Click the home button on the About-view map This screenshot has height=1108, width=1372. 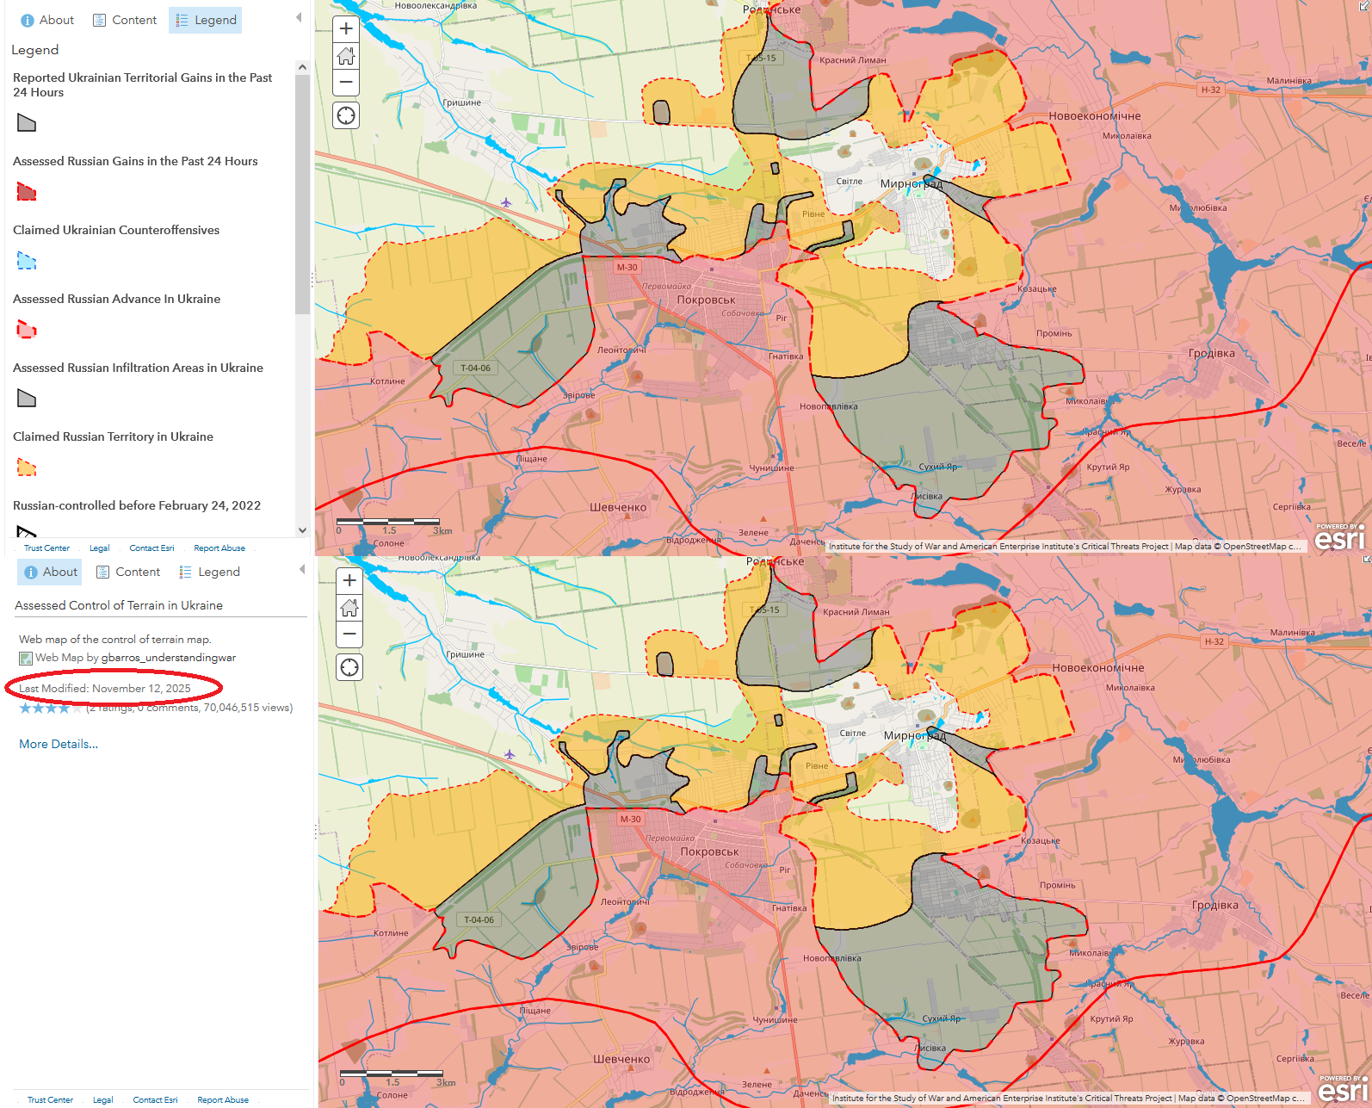(349, 608)
